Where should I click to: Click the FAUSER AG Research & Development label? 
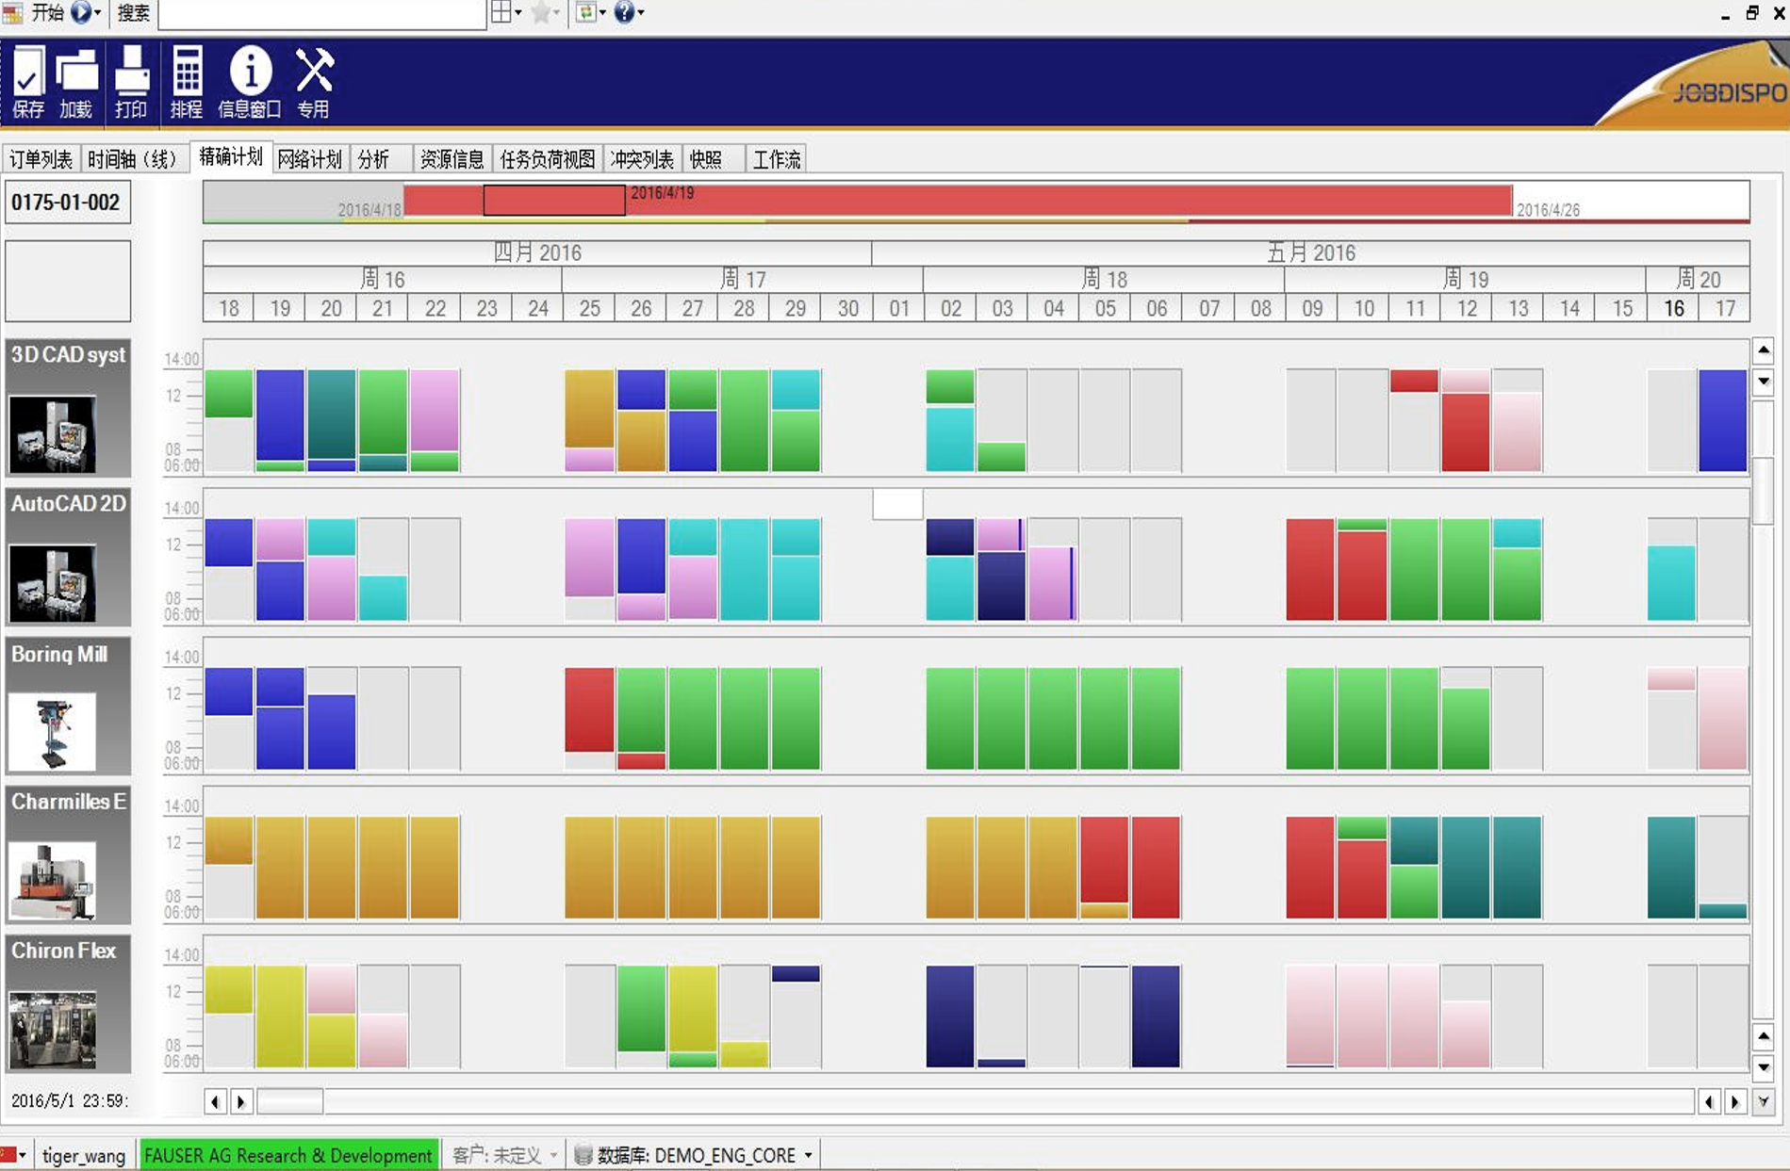pyautogui.click(x=288, y=1155)
